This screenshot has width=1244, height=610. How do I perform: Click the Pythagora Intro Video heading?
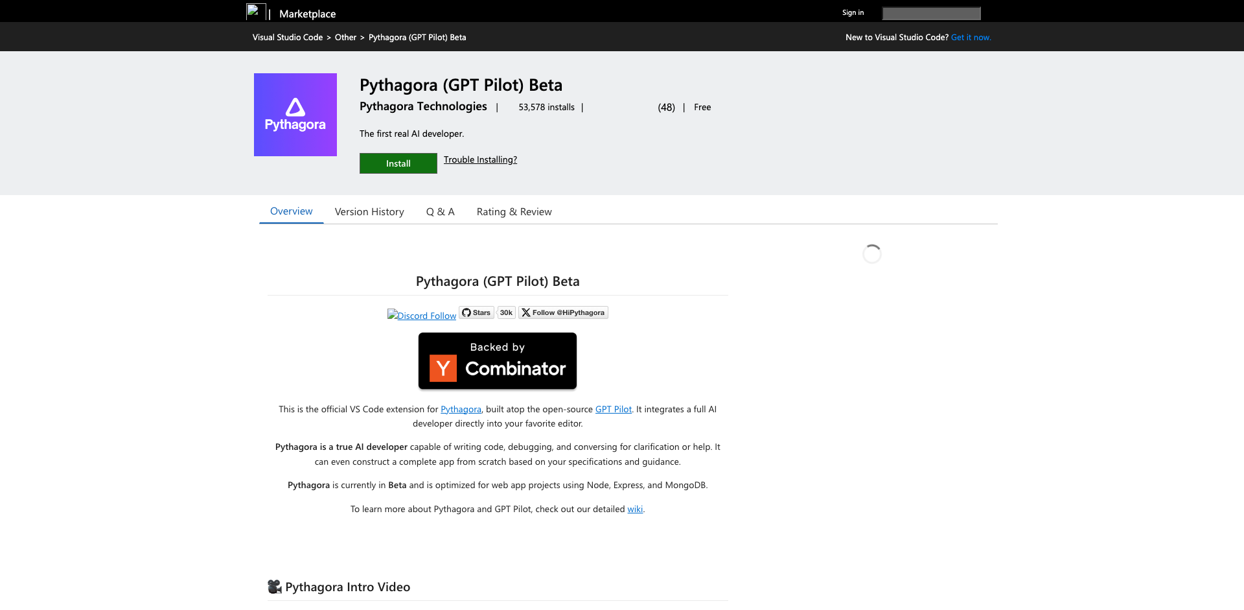339,587
